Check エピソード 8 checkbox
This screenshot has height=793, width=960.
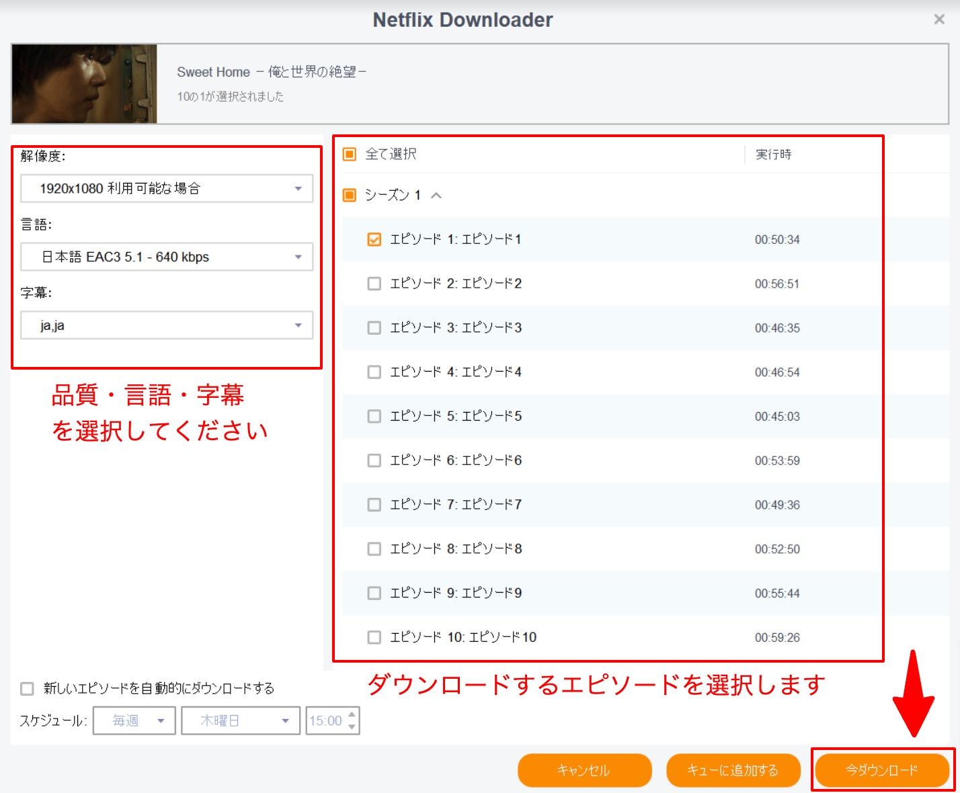(374, 548)
